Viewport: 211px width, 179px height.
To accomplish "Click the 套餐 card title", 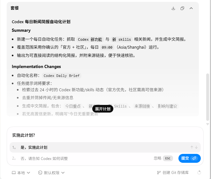I will 15,8.
